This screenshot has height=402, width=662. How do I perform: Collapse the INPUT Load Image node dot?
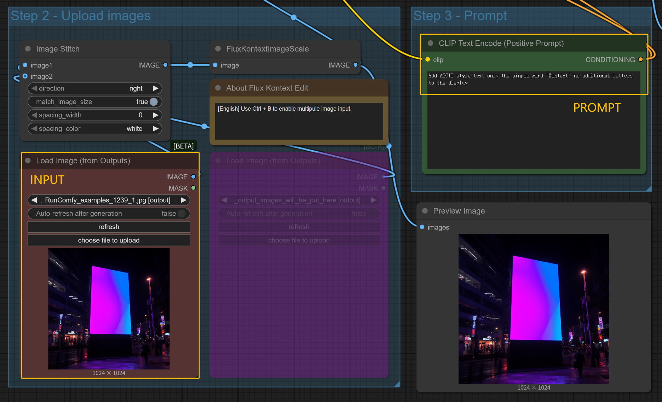[28, 161]
